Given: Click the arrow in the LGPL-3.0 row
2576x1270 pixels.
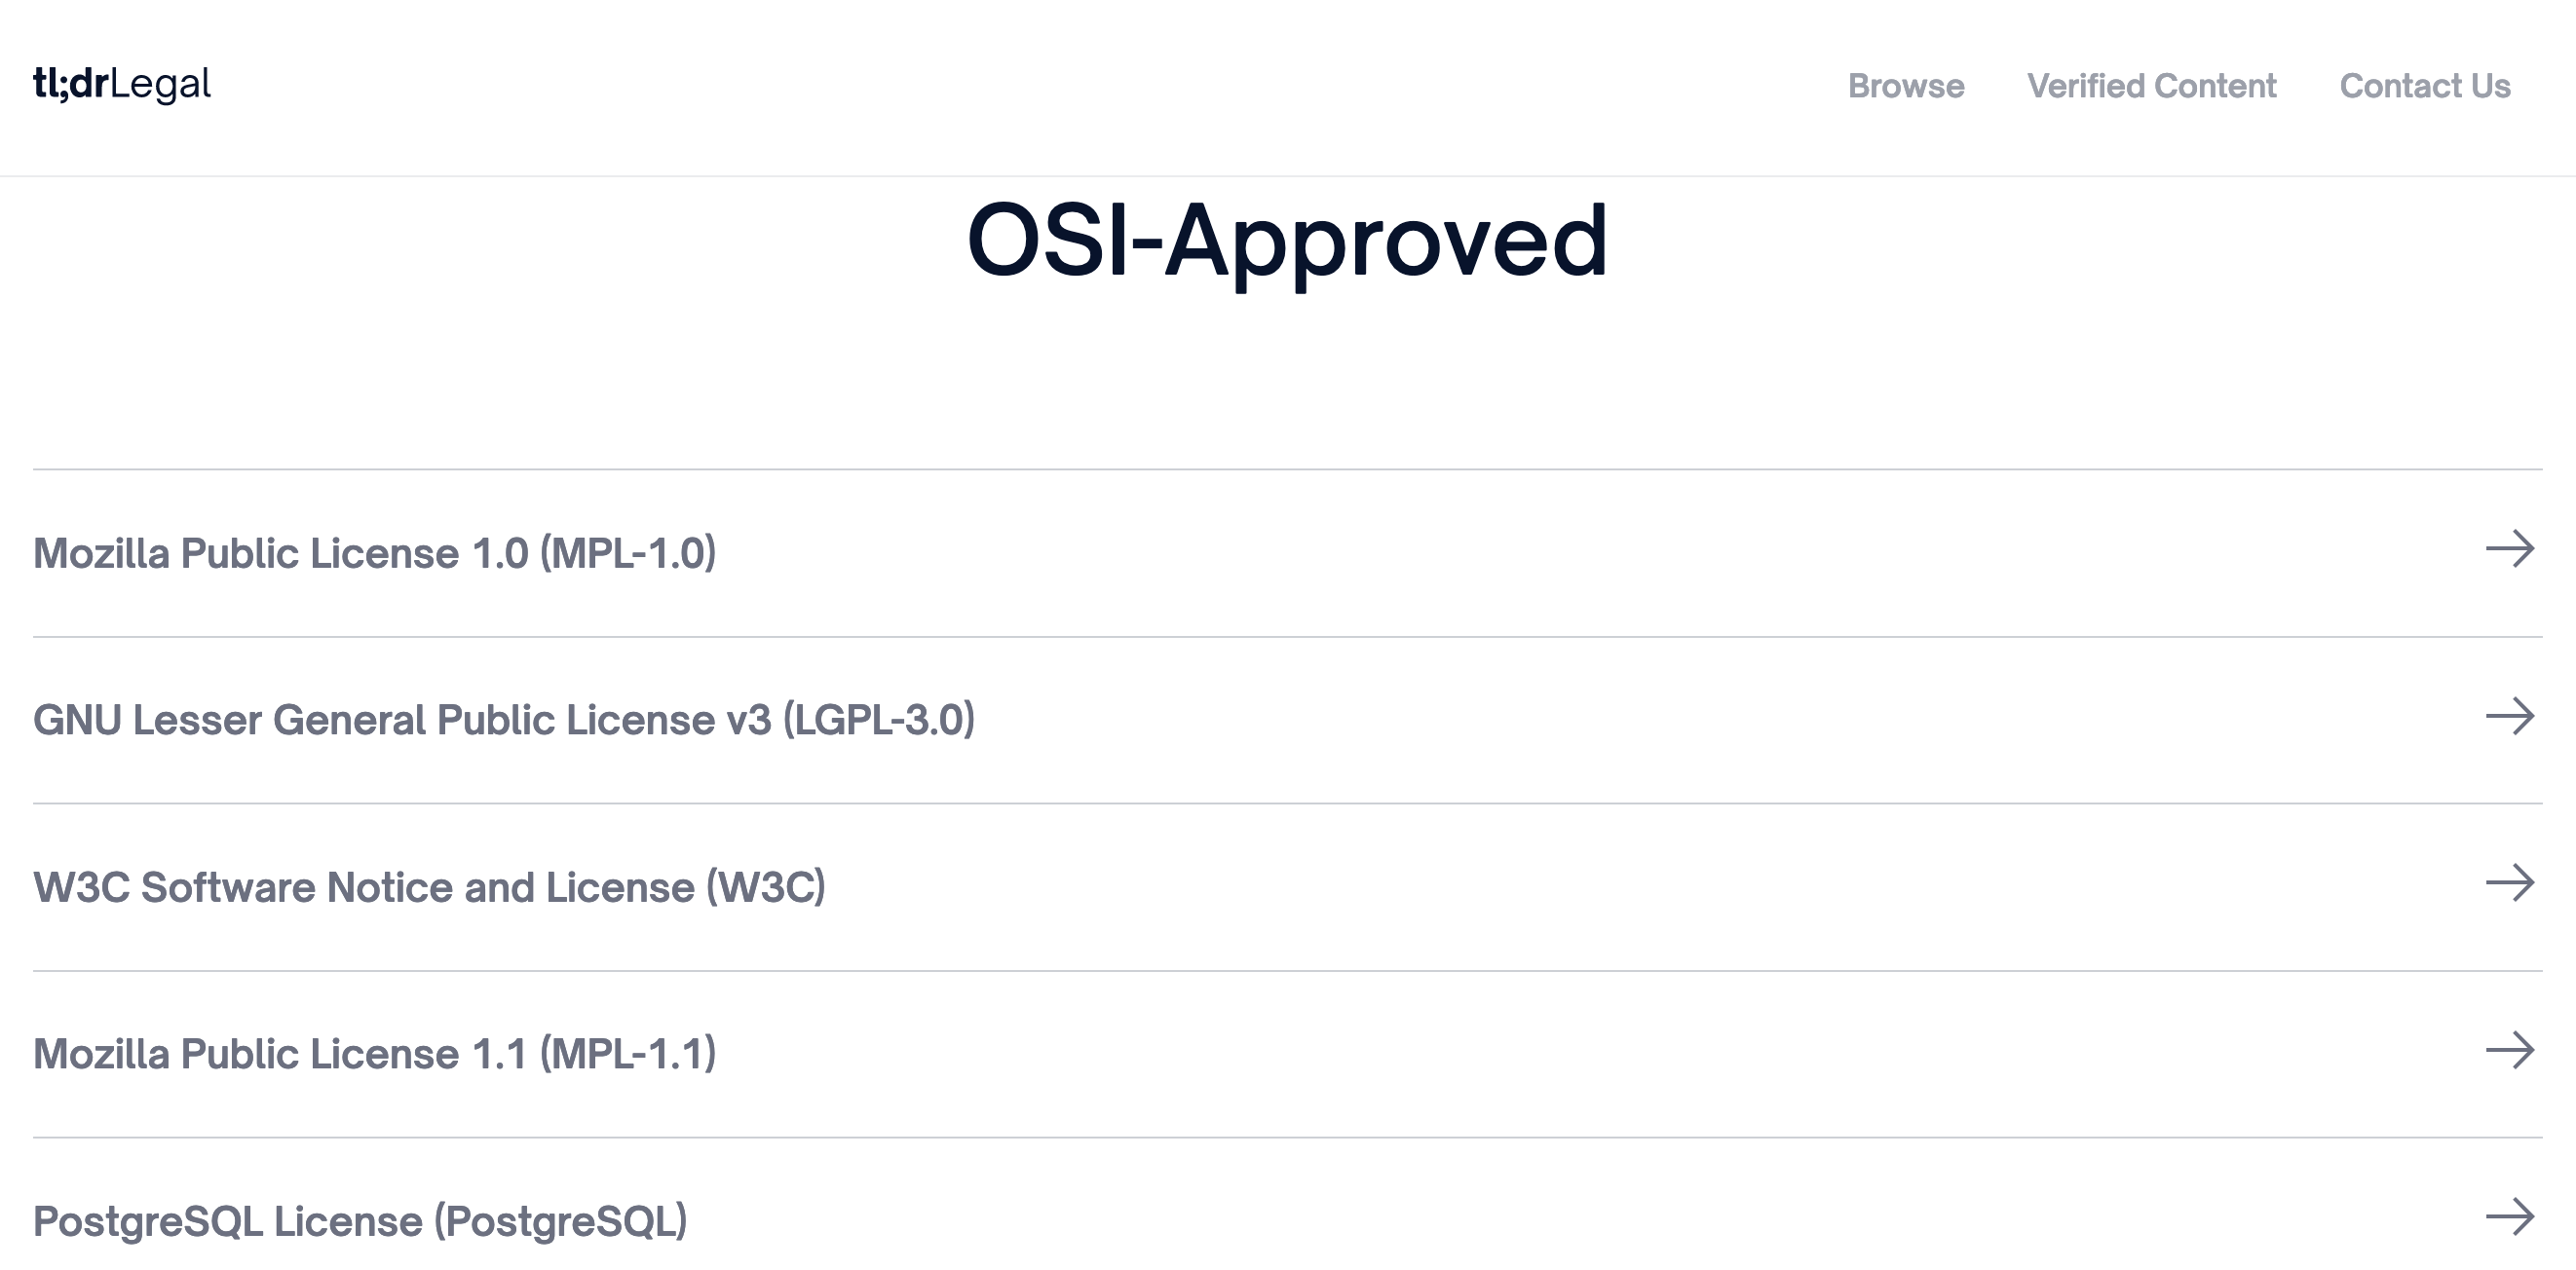Looking at the screenshot, I should 2509,716.
